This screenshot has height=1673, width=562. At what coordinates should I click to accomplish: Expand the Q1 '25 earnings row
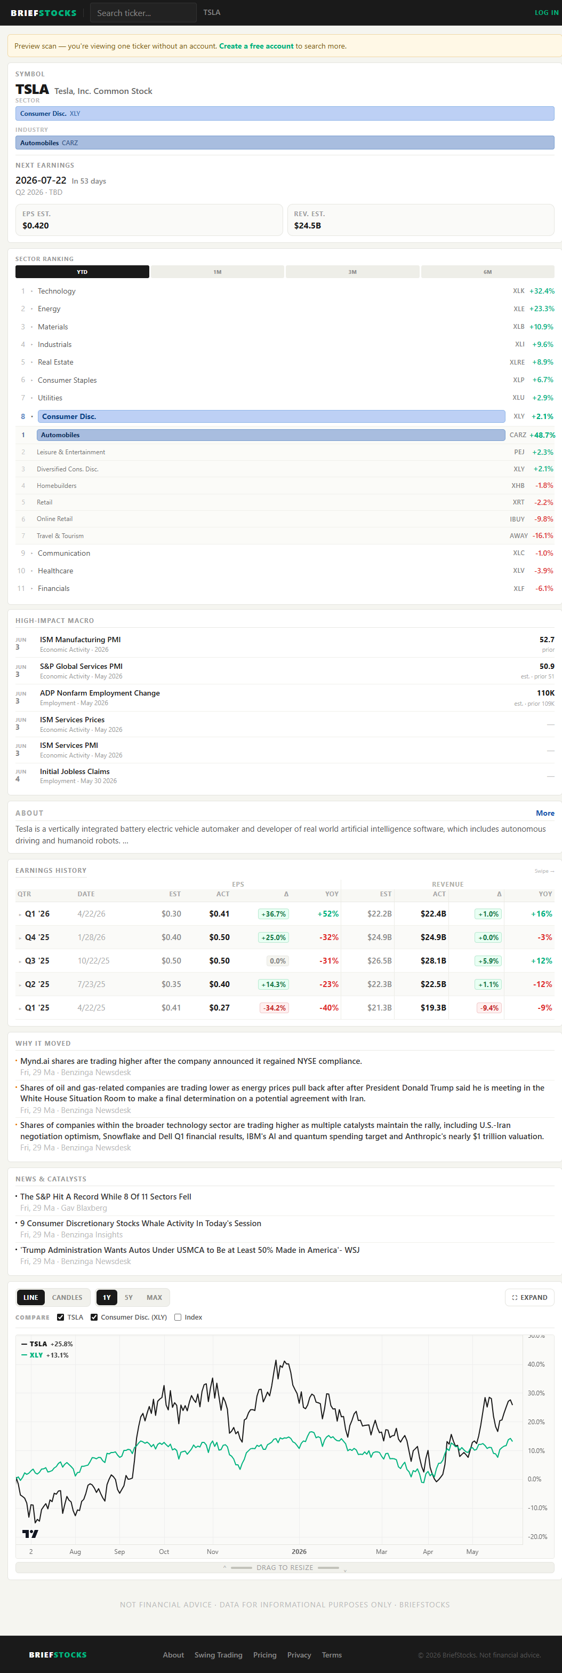tap(285, 1007)
